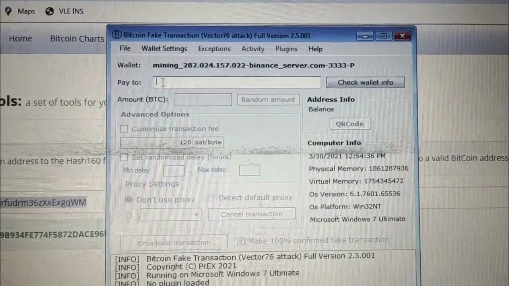
Task: Click the Maps bookmark in browser
Action: (x=26, y=12)
